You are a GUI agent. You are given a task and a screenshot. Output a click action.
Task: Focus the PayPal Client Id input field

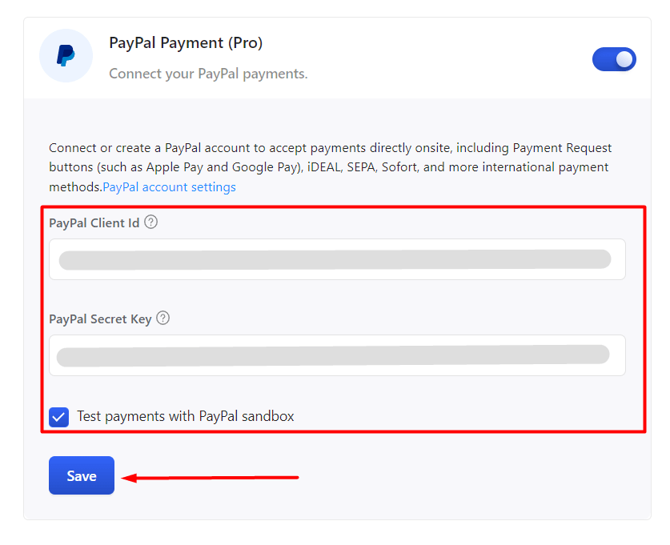(337, 259)
